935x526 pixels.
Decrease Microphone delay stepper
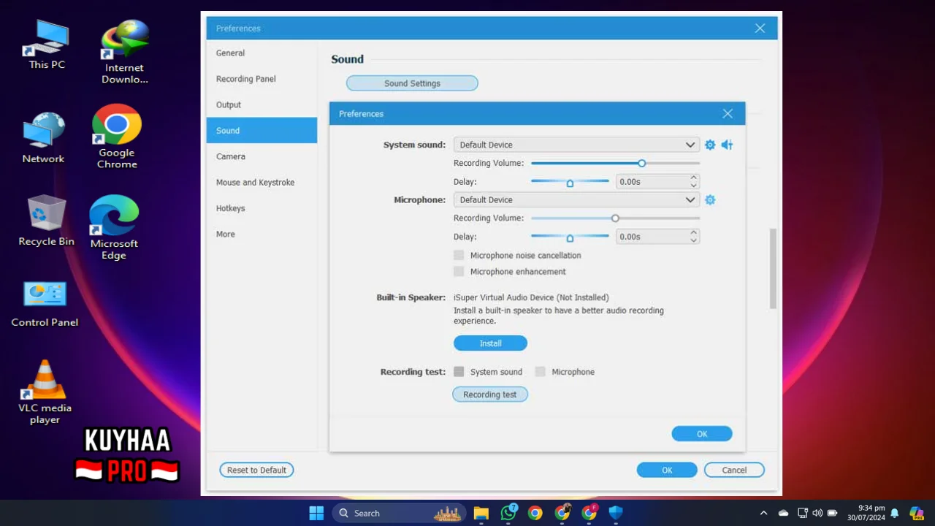coord(693,240)
